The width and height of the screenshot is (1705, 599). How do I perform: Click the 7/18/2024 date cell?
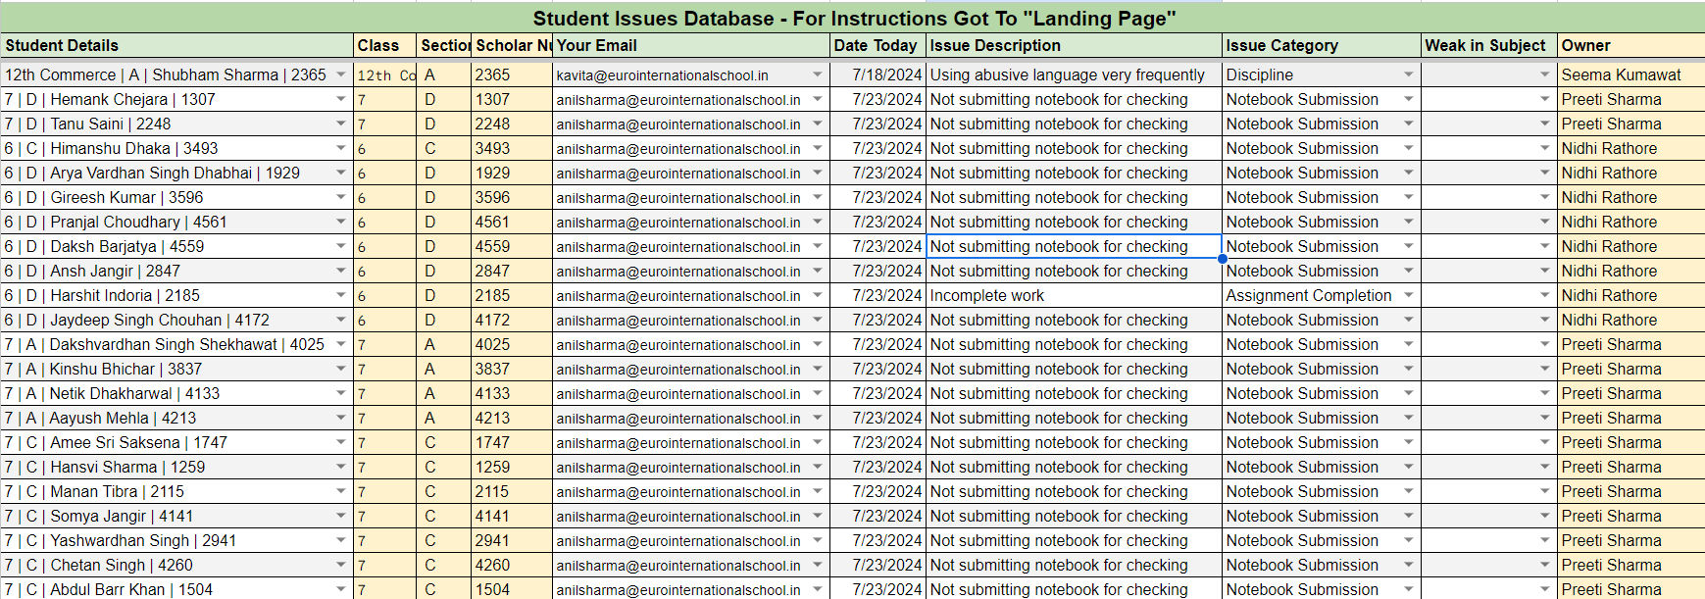pyautogui.click(x=878, y=75)
